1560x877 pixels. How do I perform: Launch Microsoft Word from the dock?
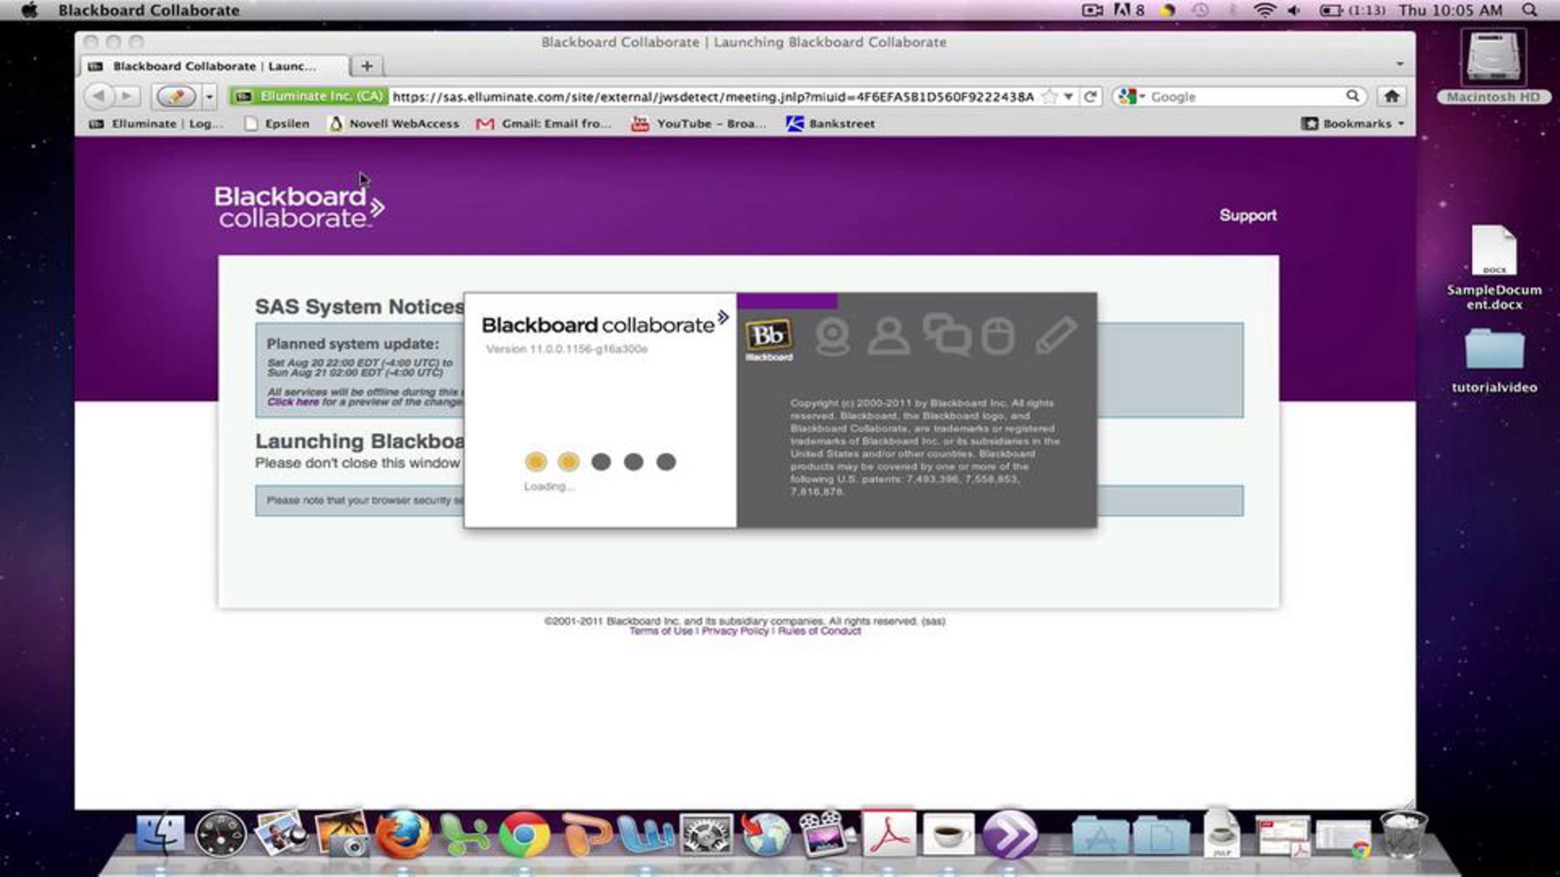(646, 835)
